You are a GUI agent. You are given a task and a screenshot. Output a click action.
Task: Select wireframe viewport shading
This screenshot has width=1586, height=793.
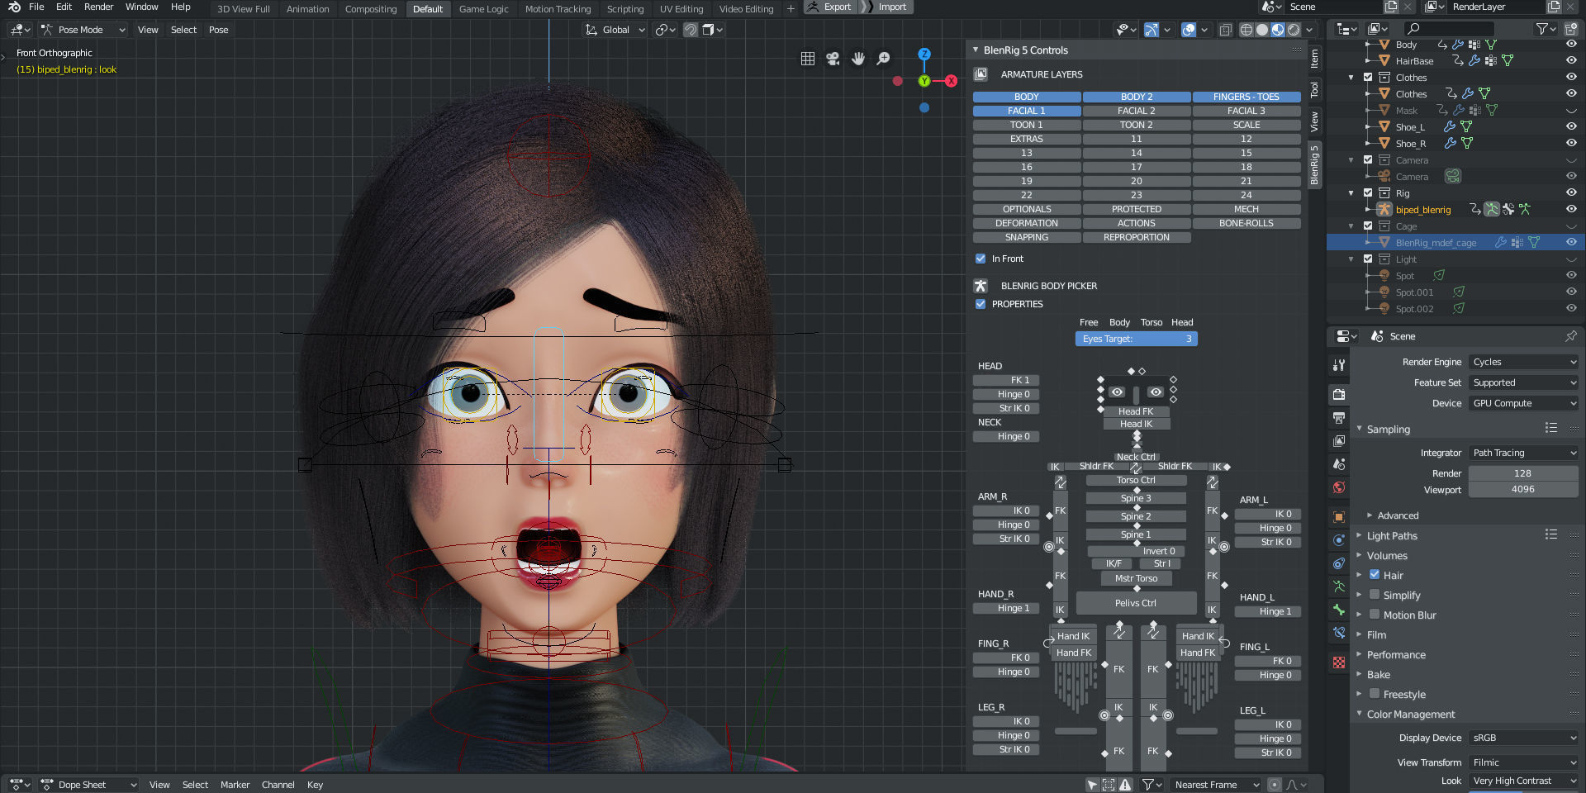click(1246, 30)
